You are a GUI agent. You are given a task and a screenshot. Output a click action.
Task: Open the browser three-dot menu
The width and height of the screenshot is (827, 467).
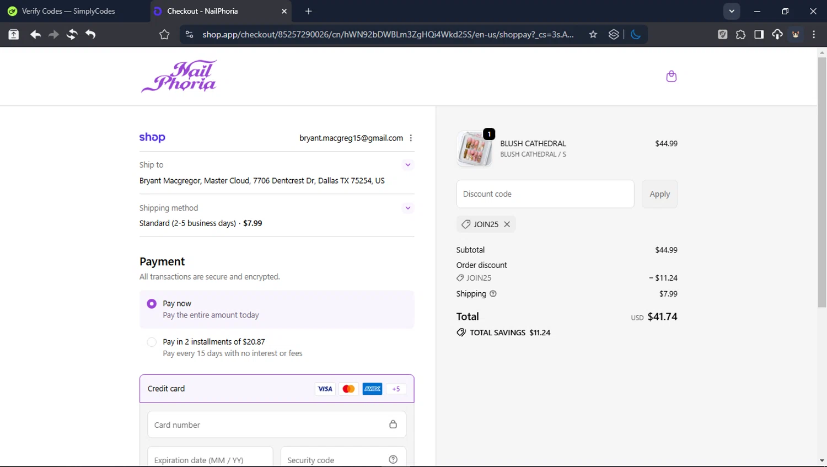pyautogui.click(x=814, y=34)
